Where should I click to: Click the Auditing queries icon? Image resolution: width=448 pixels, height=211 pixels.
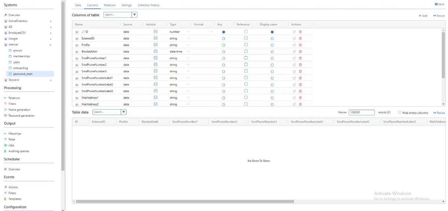coord(5,151)
